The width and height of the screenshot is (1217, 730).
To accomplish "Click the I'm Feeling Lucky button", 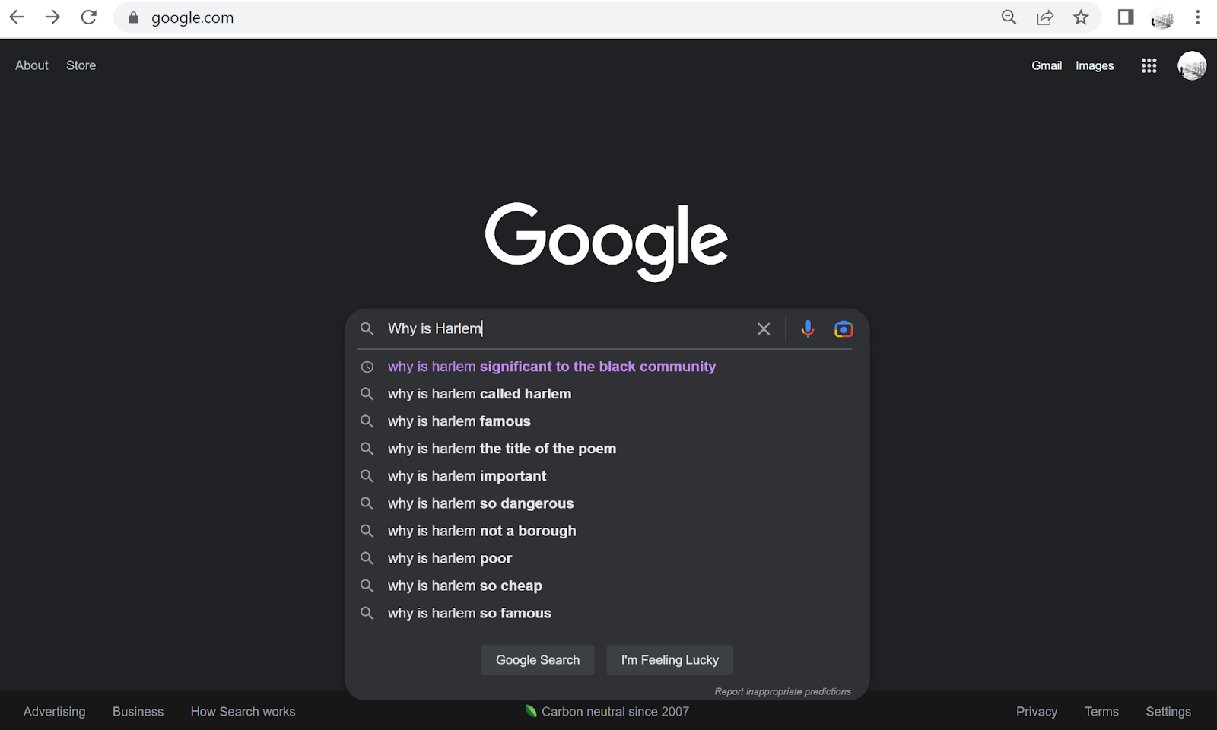I will coord(670,660).
